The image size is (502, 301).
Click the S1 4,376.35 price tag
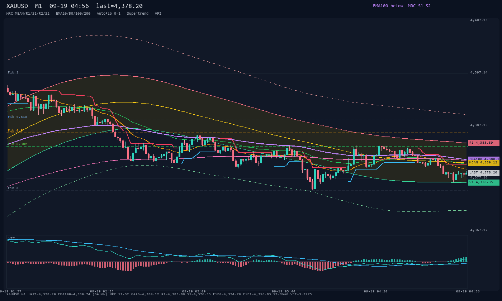coord(484,182)
